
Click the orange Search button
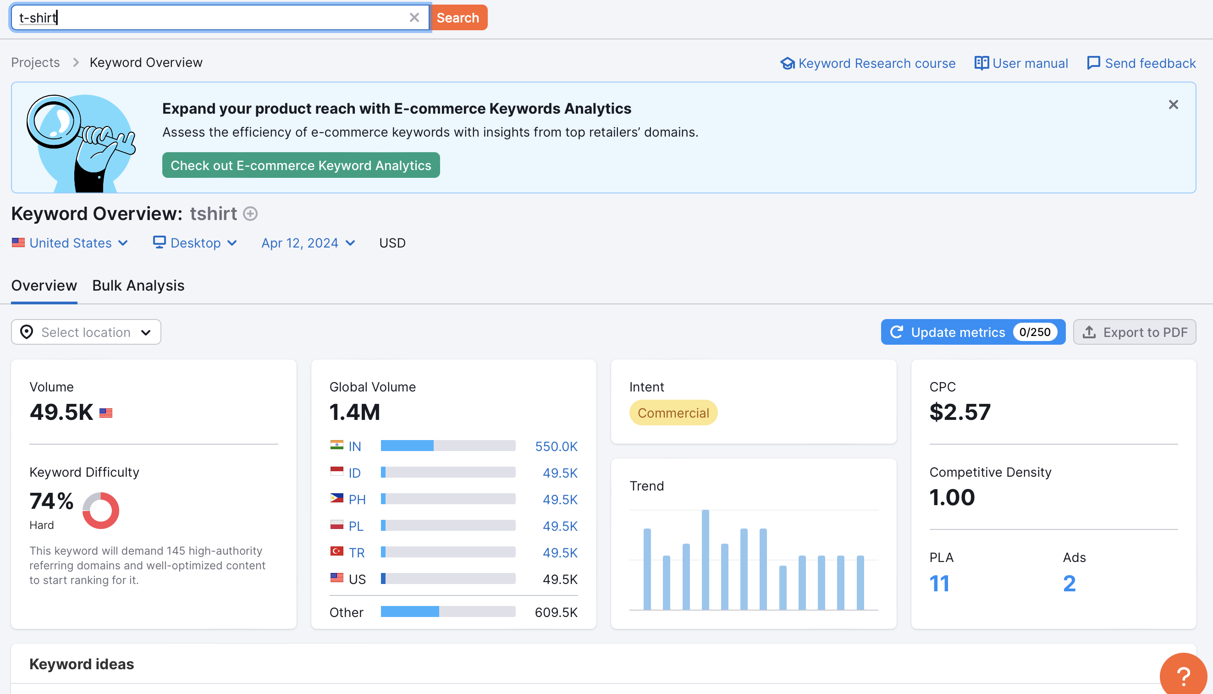pos(458,17)
